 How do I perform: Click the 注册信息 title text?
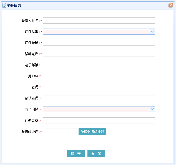click(14, 5)
